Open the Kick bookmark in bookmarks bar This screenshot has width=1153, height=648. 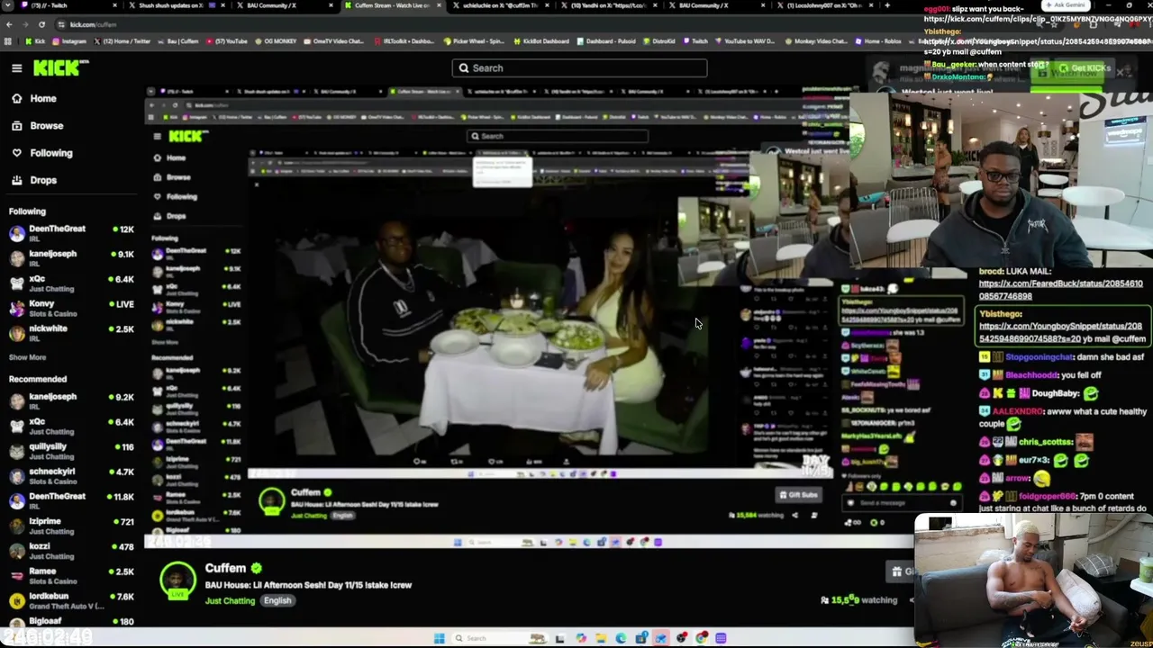coord(35,41)
